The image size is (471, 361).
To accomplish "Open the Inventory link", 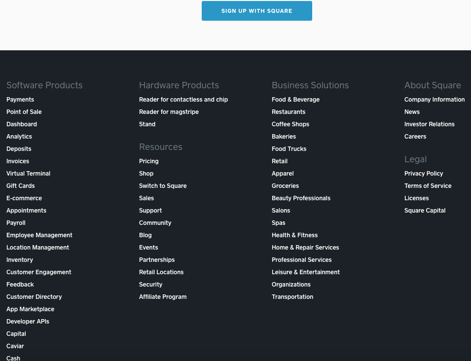I will click(20, 259).
